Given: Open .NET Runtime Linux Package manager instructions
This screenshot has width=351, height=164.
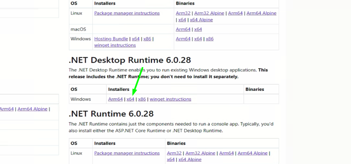Looking at the screenshot, I should [x=127, y=153].
